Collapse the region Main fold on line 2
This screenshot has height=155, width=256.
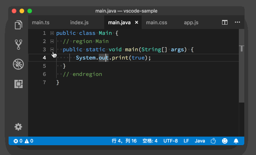52,41
